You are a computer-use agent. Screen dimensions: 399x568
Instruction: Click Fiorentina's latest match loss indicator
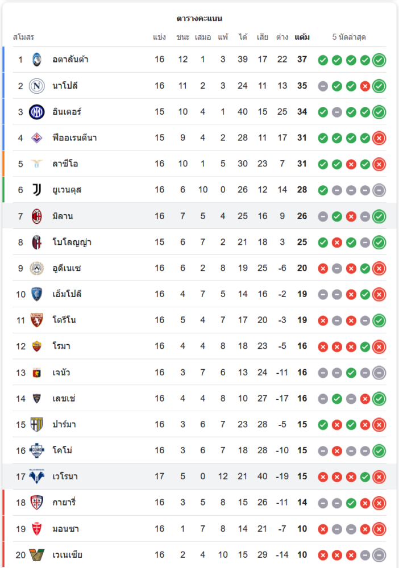pos(379,138)
